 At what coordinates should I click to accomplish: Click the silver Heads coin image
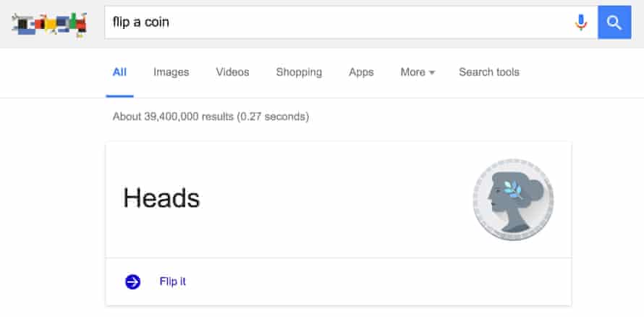click(513, 199)
